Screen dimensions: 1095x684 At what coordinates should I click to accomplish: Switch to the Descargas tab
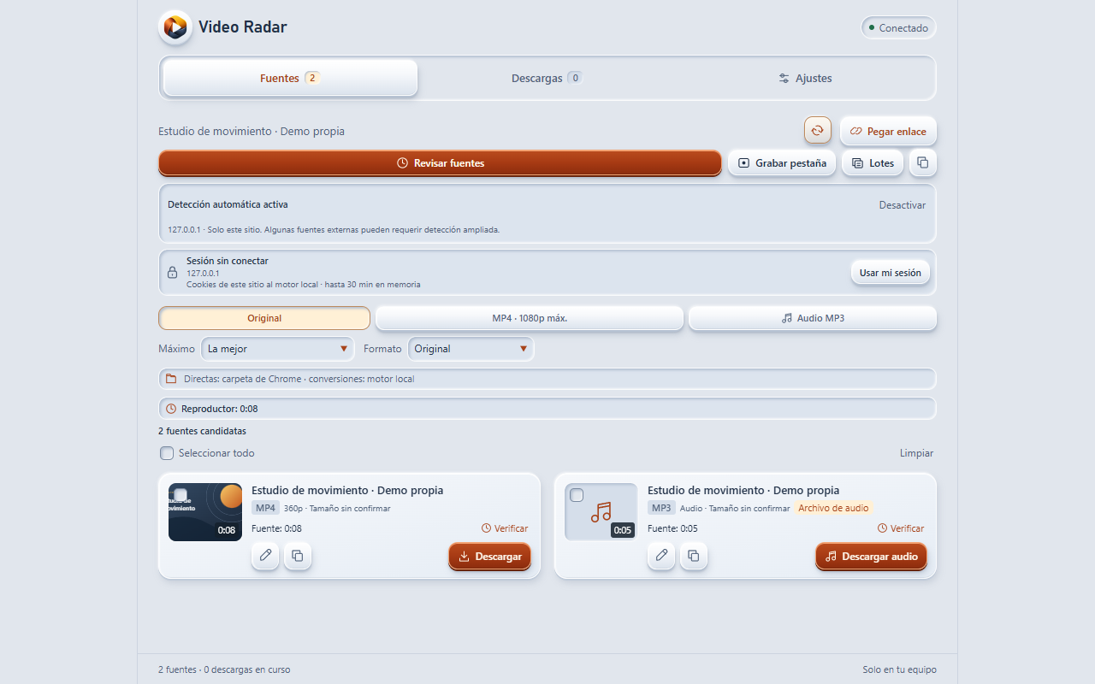click(x=547, y=78)
